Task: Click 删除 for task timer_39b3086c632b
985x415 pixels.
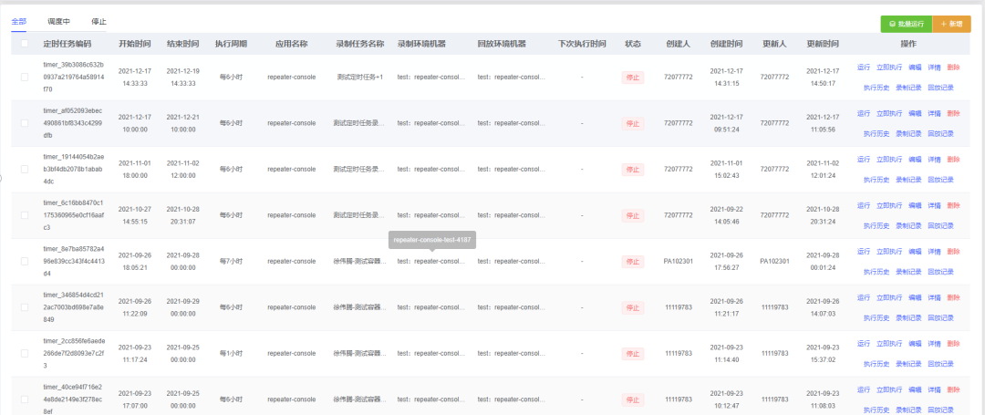Action: (953, 67)
